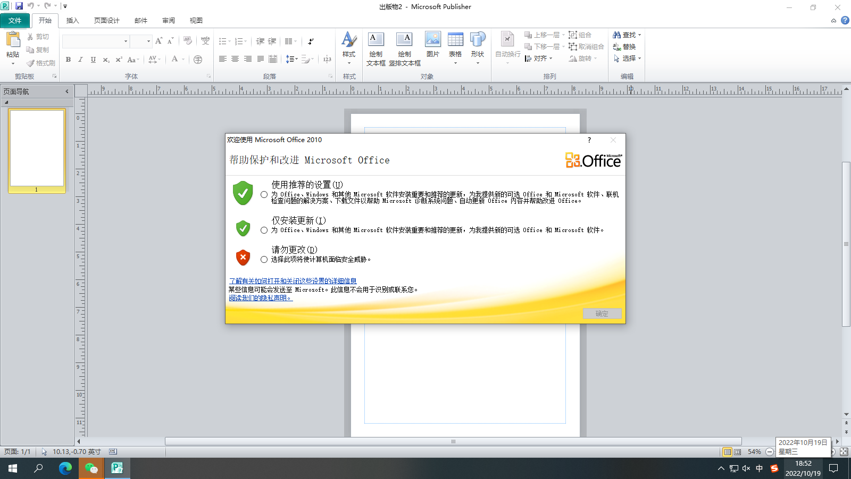
Task: Click the Shapes (形状) icon
Action: pos(478,40)
